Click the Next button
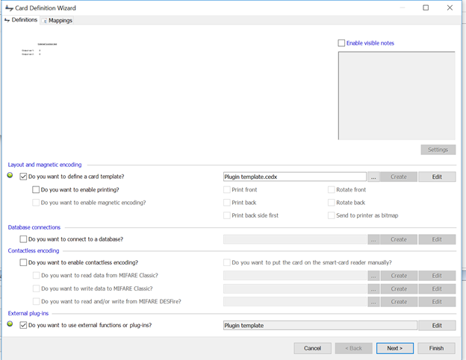The image size is (466, 360). tap(394, 348)
